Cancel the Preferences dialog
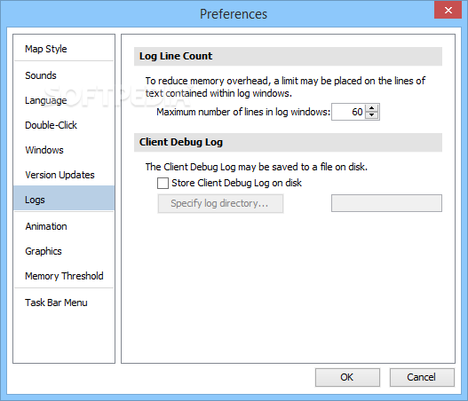The height and width of the screenshot is (401, 468). (x=422, y=377)
